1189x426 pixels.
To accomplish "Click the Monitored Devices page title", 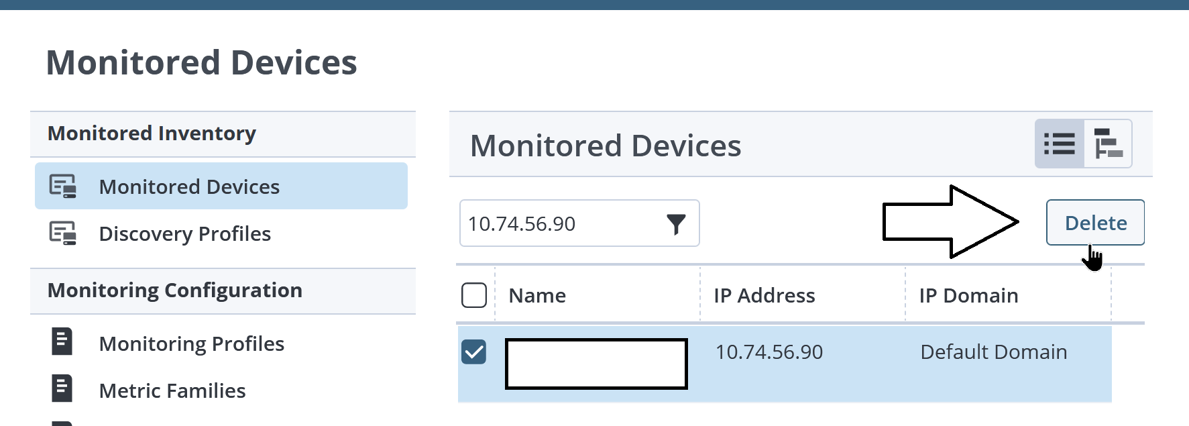I will point(202,62).
